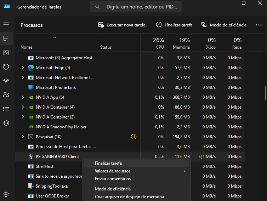Open the Performance page icon in sidebar

coord(6,53)
